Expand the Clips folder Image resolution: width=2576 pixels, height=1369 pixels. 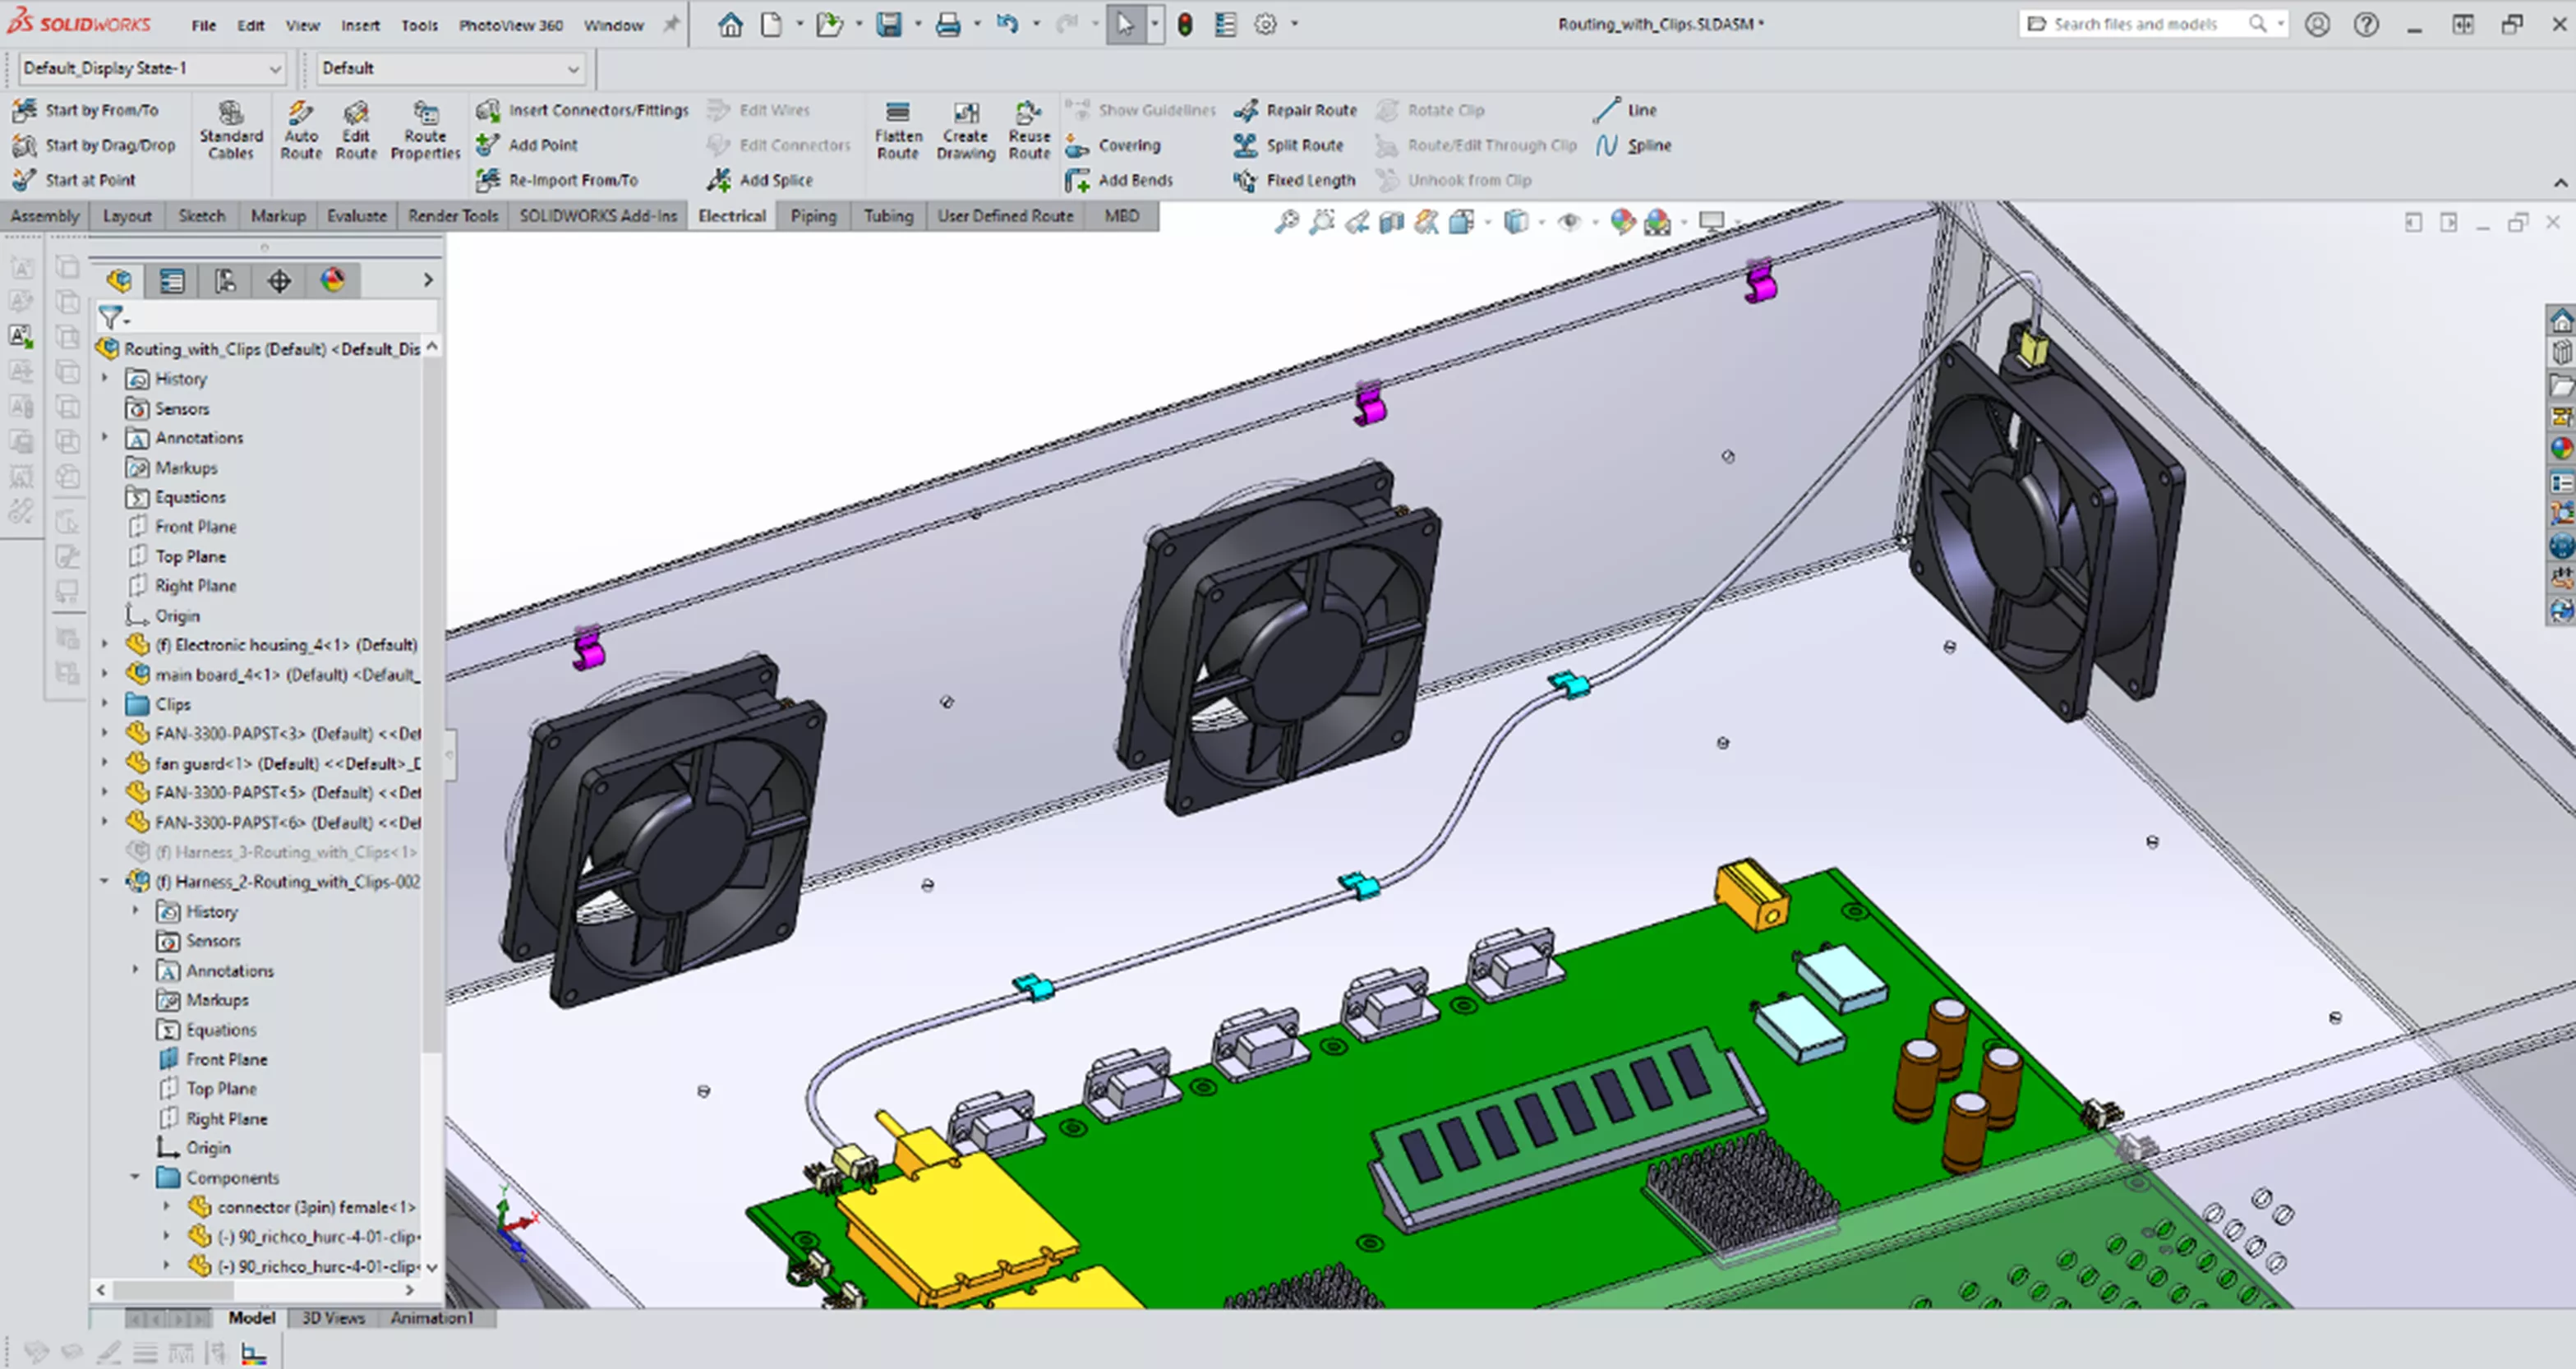point(105,704)
